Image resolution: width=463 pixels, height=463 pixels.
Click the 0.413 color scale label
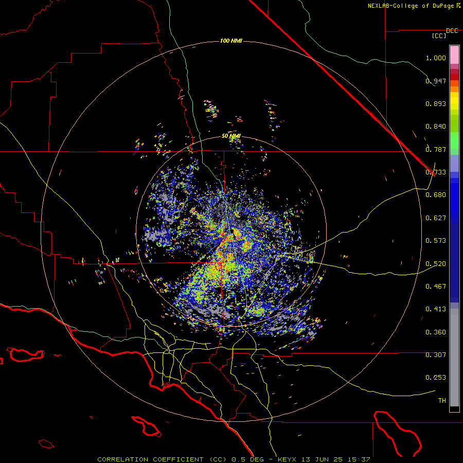tap(436, 309)
